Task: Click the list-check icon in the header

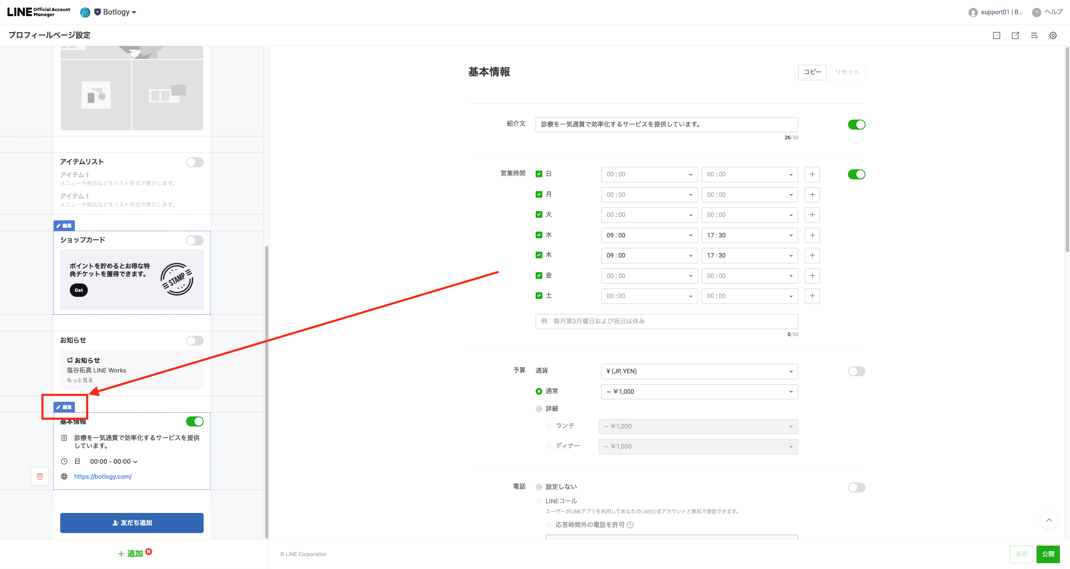Action: [x=1034, y=36]
